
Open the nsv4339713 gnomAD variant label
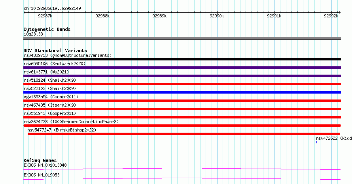(x=68, y=55)
